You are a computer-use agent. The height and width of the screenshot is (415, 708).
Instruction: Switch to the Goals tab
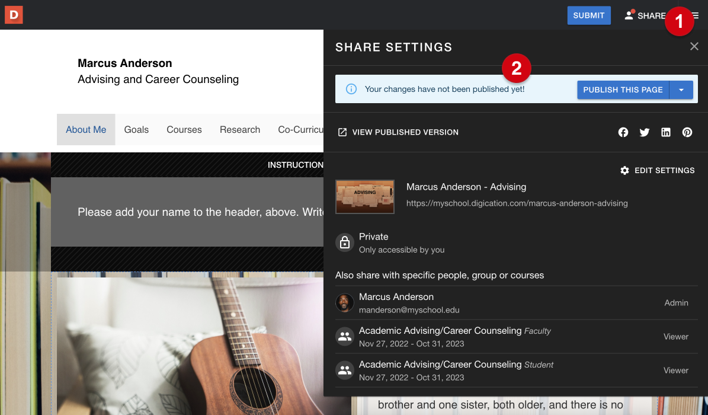[136, 129]
